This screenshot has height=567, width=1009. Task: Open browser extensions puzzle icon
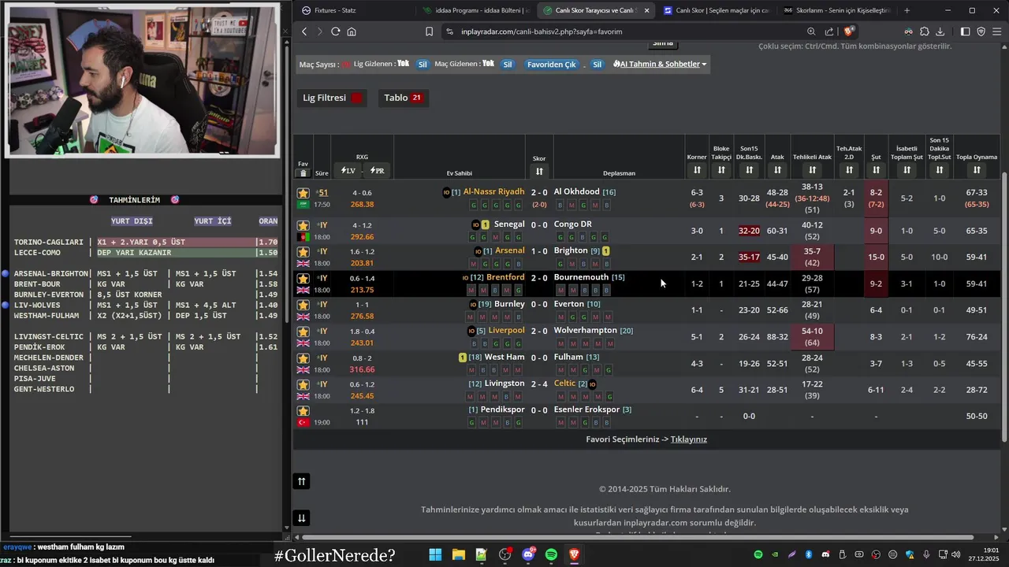[924, 31]
